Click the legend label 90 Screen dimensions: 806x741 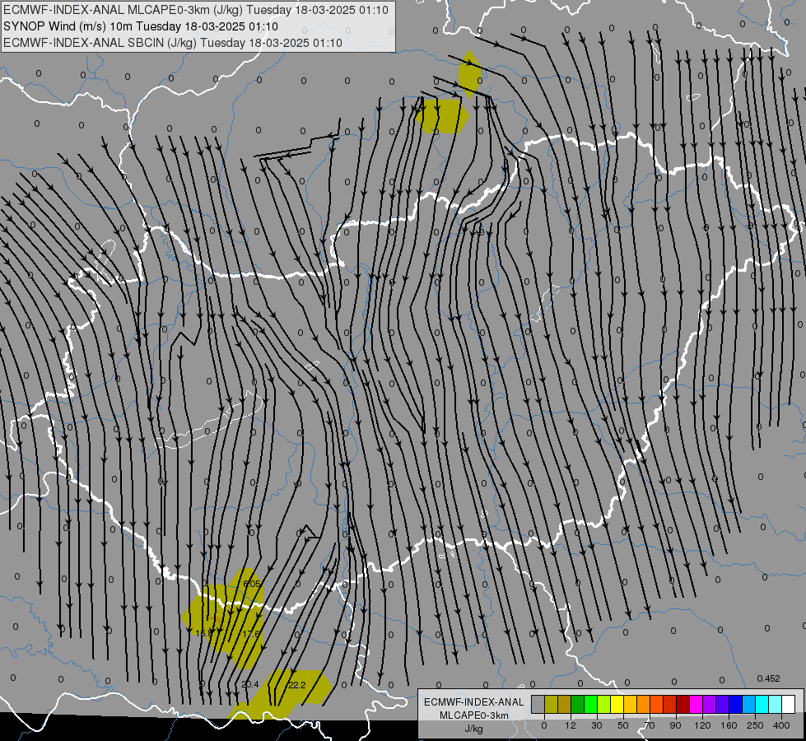(x=675, y=725)
